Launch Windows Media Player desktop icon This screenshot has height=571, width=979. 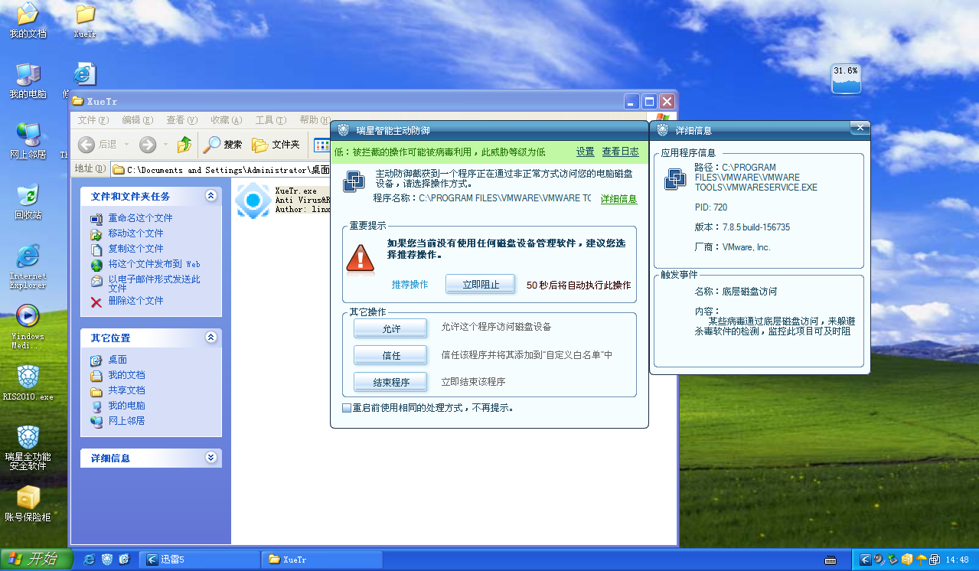[28, 327]
